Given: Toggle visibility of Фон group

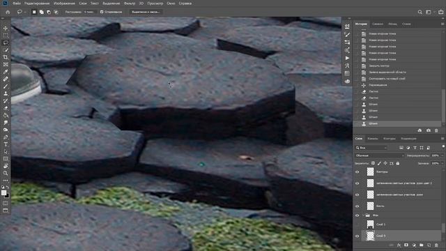Looking at the screenshot, I should point(357,215).
